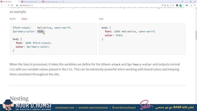
Task: Select the CSS output tab
Action: pyautogui.click(x=101, y=19)
